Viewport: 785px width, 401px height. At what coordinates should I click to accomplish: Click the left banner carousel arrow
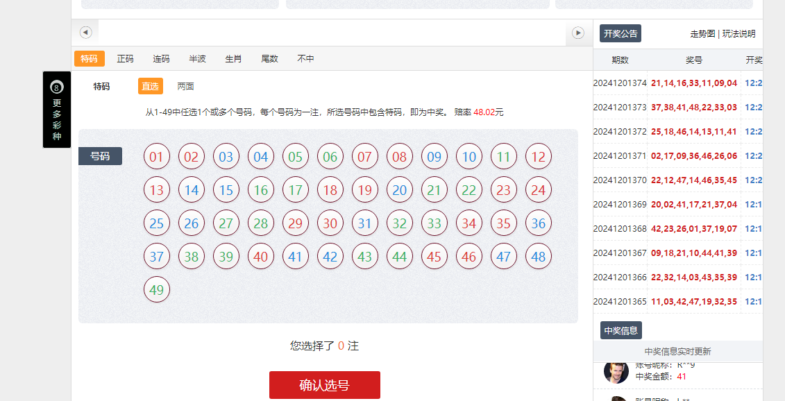[85, 32]
